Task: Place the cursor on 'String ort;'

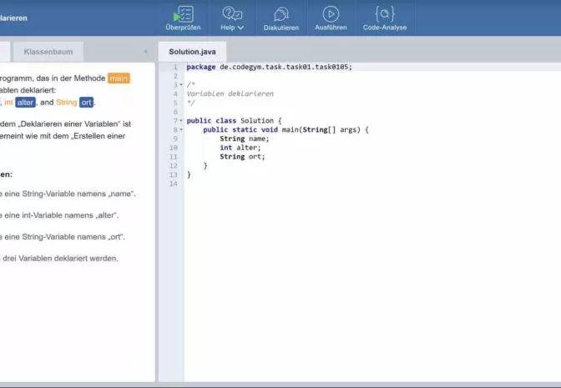Action: tap(242, 156)
